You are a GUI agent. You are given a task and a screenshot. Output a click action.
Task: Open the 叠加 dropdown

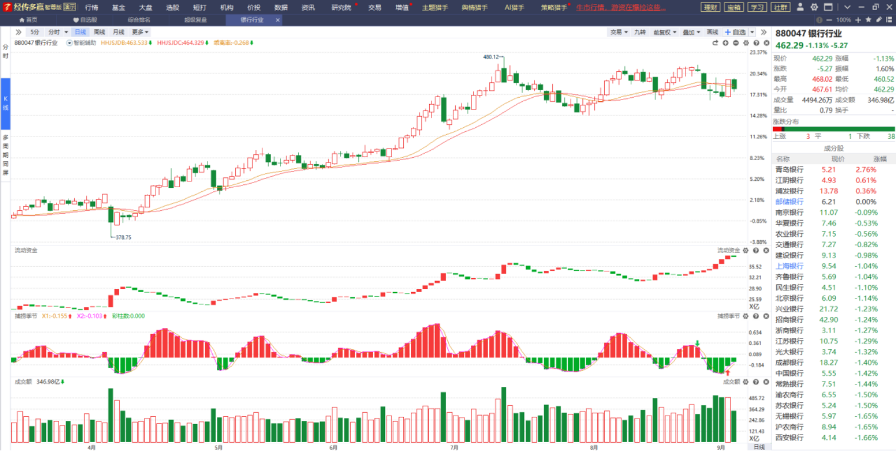[x=691, y=32]
